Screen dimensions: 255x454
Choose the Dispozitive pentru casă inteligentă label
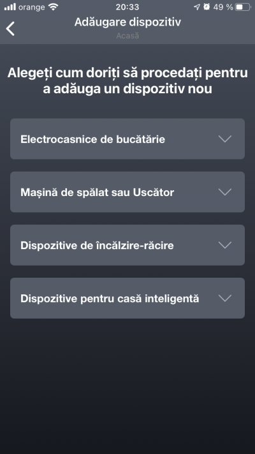[110, 299]
